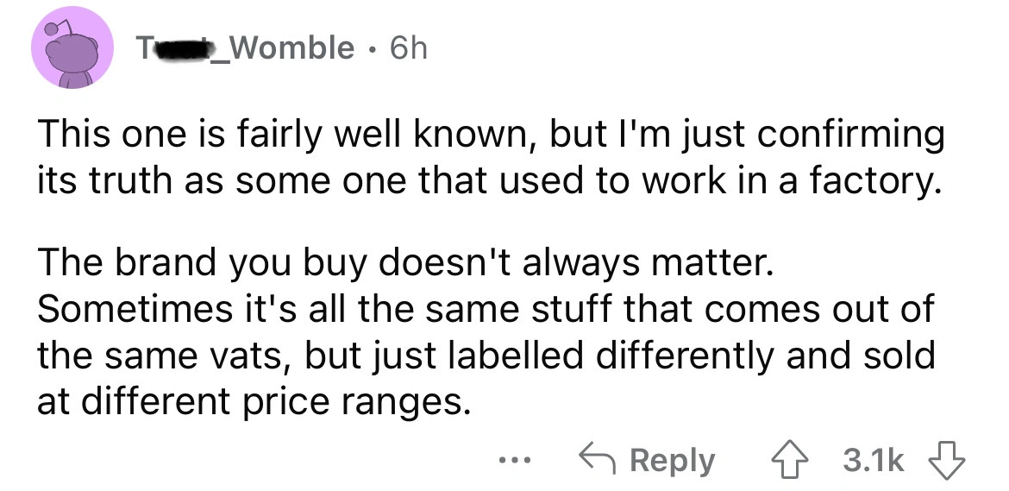Click the commenter's purple Reddit avatar
This screenshot has height=491, width=1009.
(x=73, y=53)
